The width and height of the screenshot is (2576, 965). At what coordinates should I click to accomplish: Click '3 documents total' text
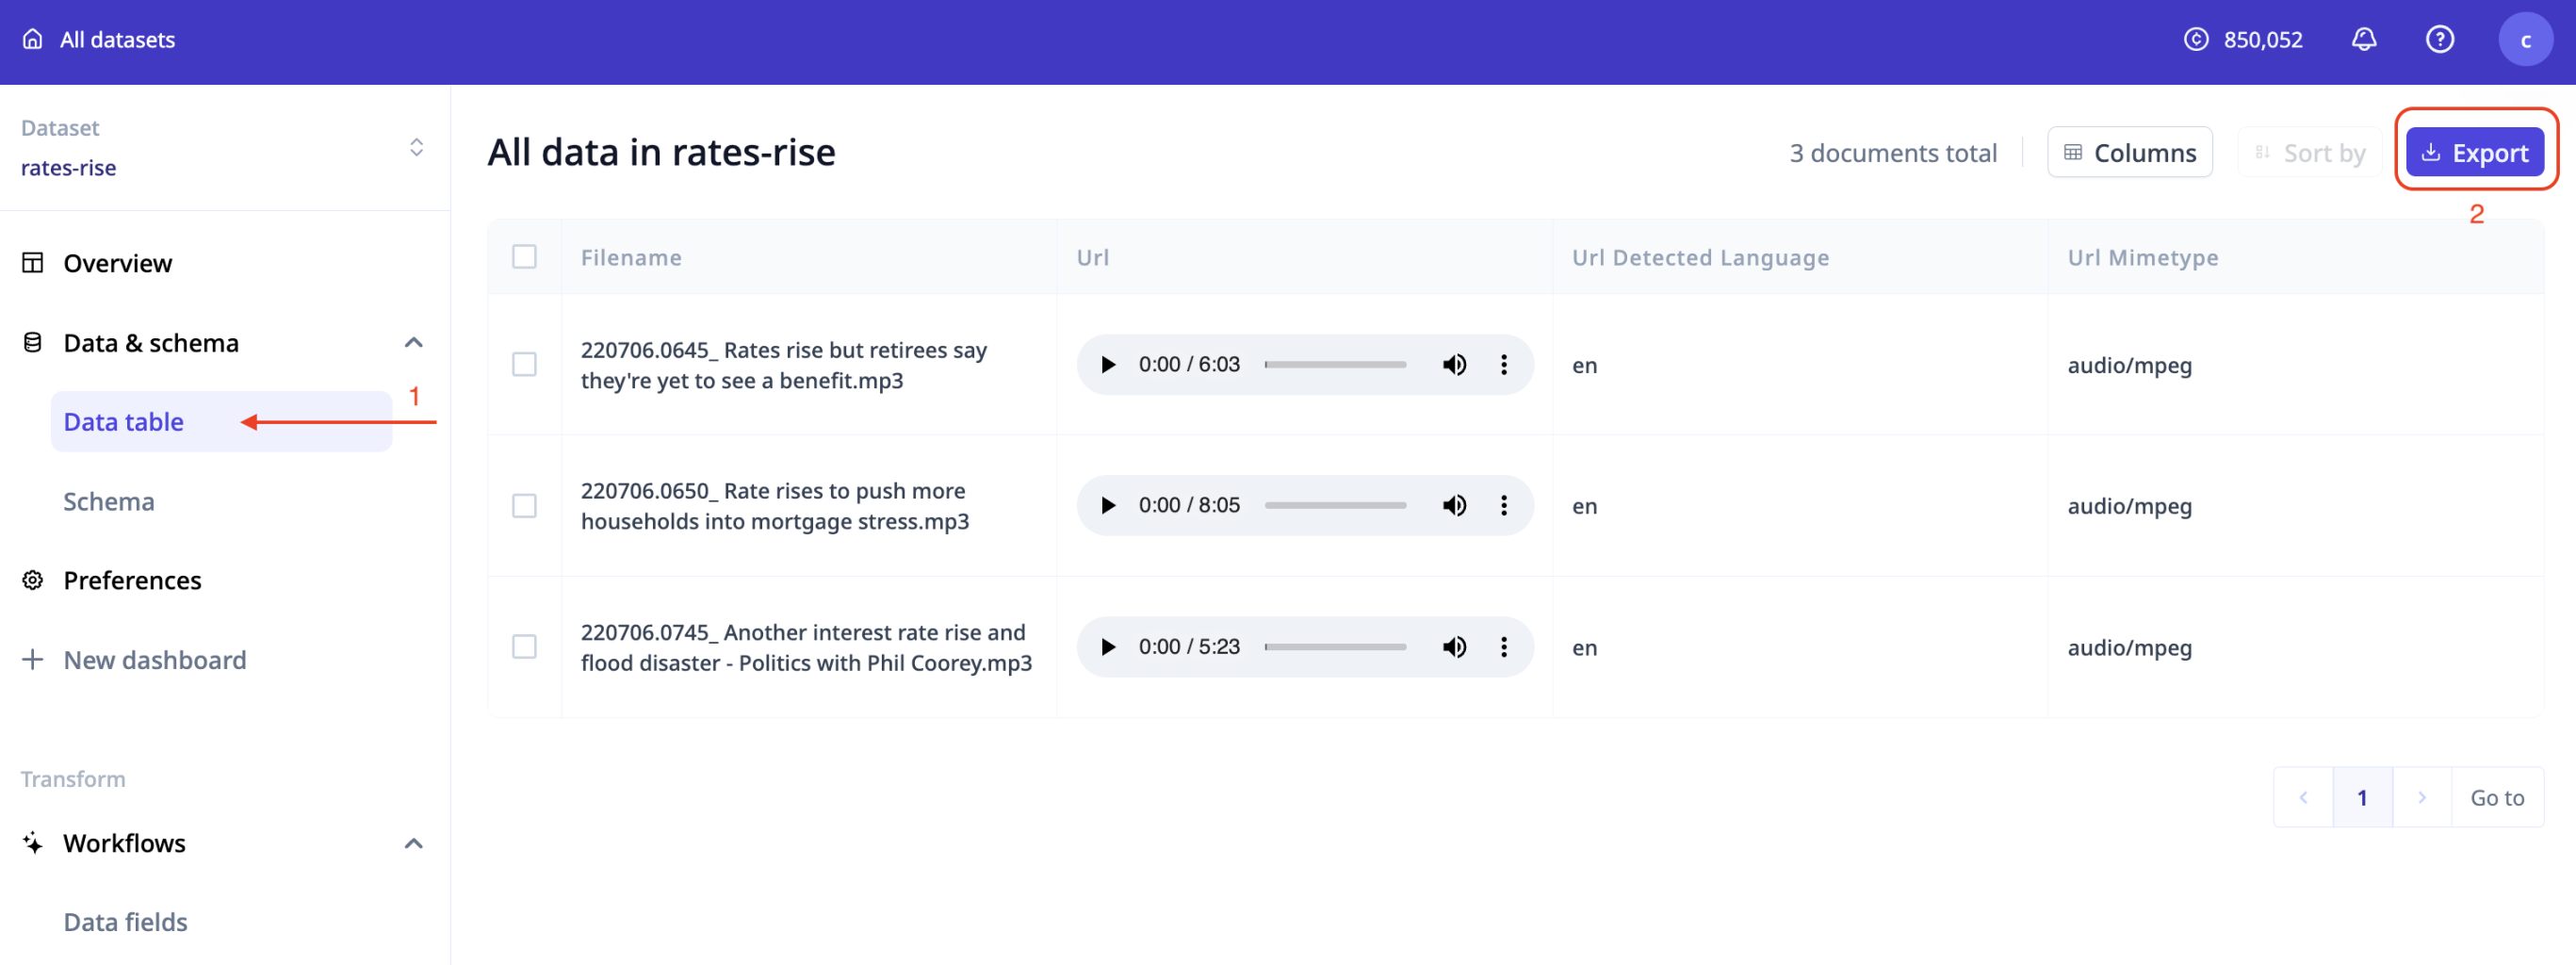click(1893, 153)
